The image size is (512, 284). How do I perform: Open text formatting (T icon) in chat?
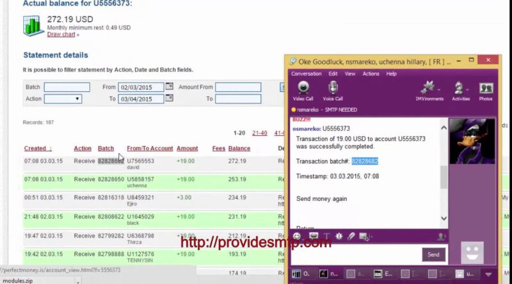point(326,236)
